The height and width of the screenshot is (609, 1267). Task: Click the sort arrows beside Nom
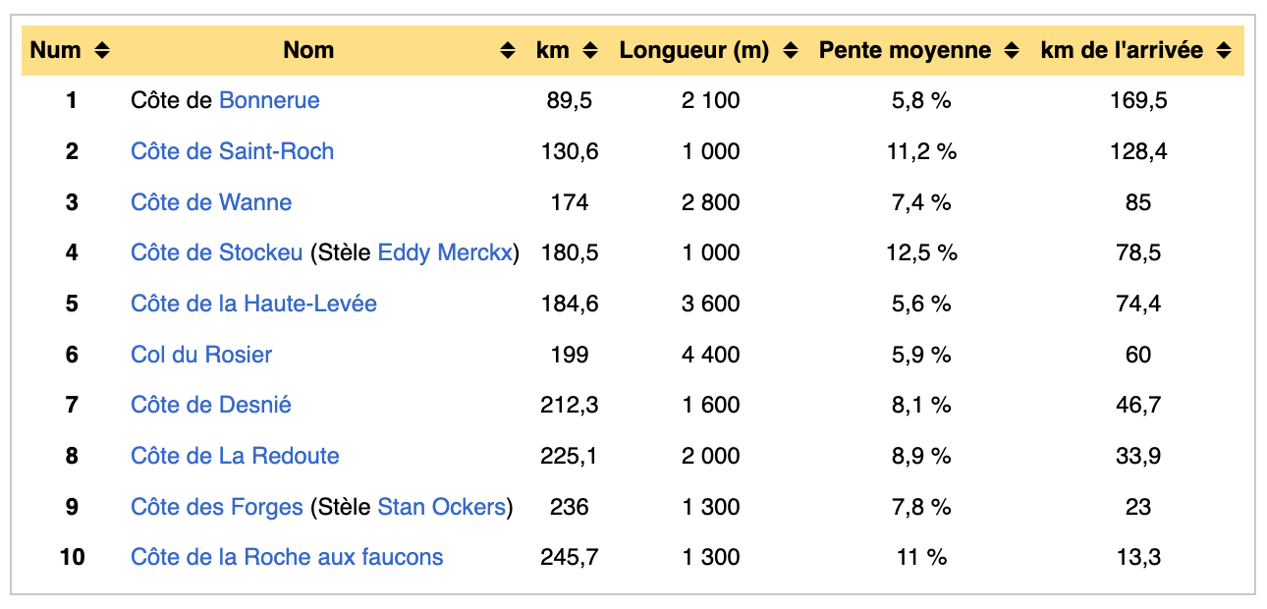tap(507, 51)
